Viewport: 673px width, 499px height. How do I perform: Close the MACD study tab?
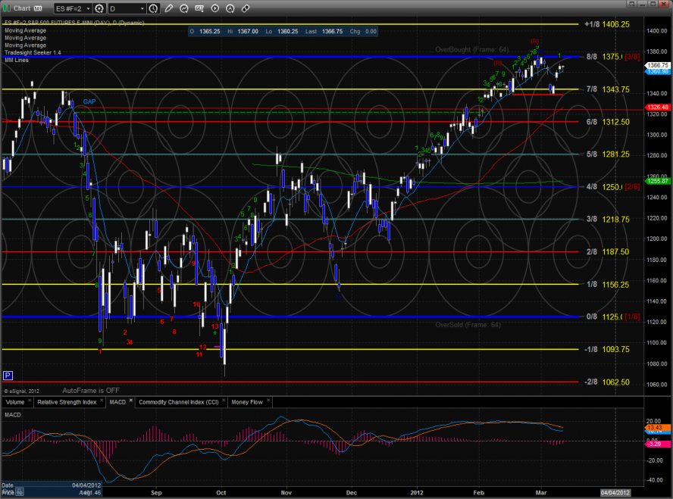[x=130, y=401]
